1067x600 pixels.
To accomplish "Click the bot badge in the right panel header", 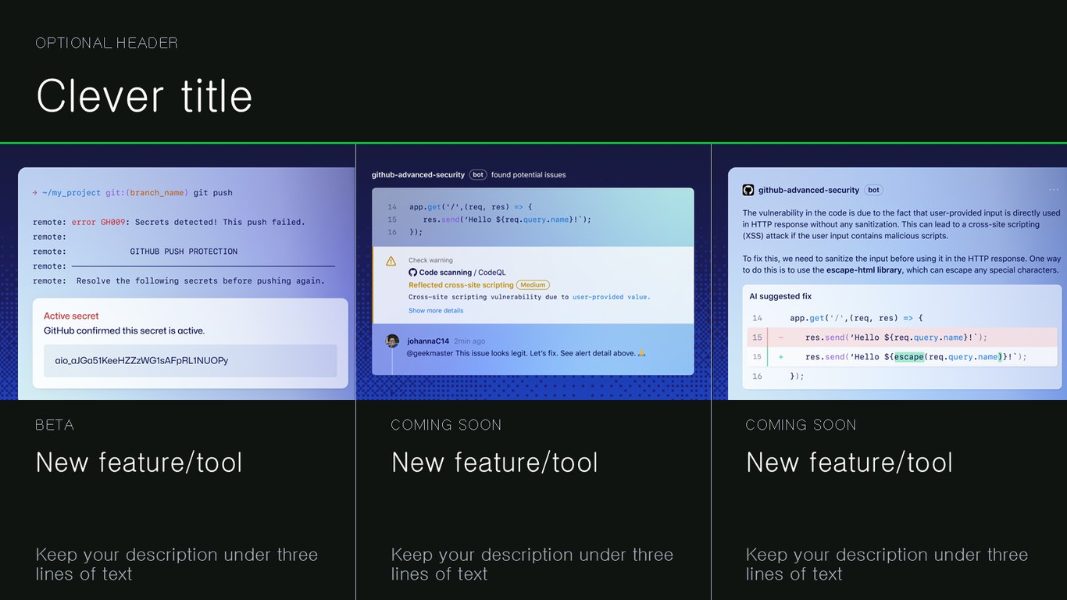I will click(874, 190).
